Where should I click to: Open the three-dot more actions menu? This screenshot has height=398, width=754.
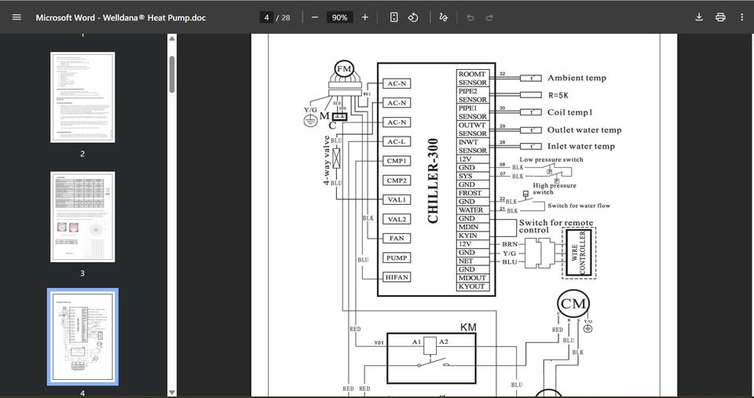[x=741, y=17]
